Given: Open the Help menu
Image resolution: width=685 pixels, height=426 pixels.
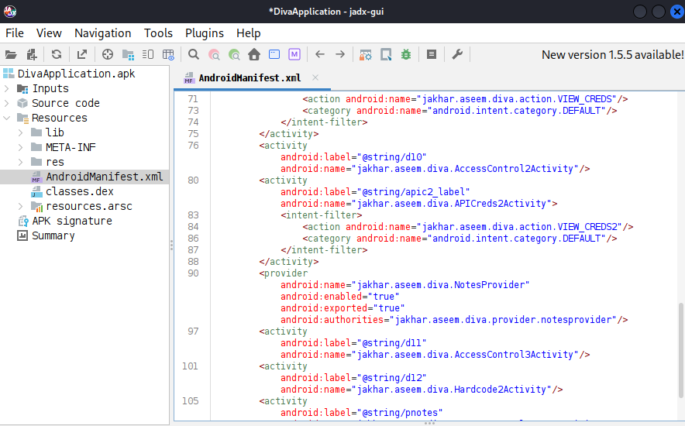Looking at the screenshot, I should [x=248, y=33].
